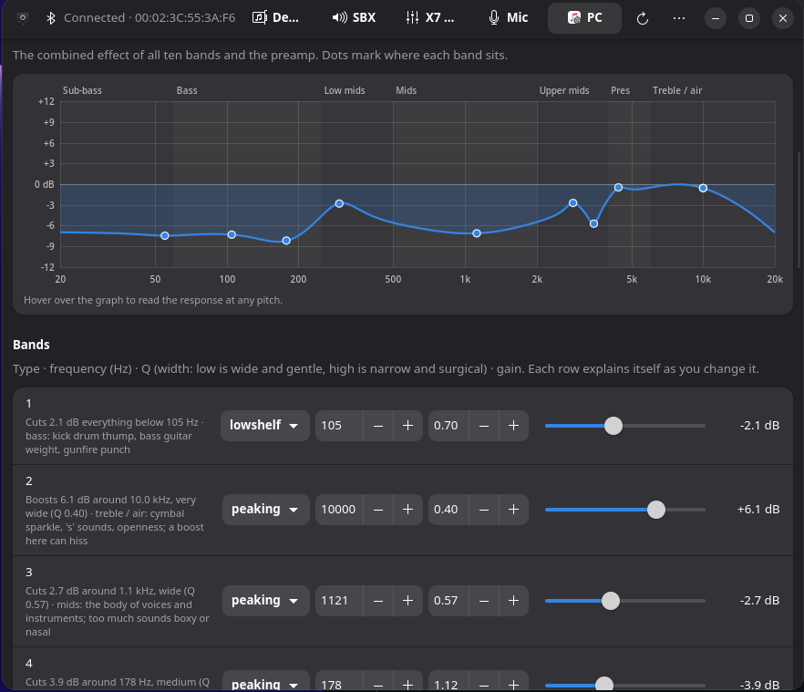
Task: Decrease band 3 Q 0.57
Action: (x=484, y=601)
